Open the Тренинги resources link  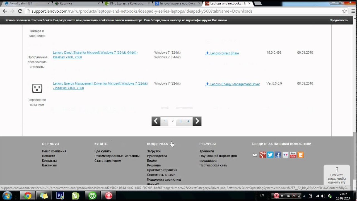click(207, 151)
